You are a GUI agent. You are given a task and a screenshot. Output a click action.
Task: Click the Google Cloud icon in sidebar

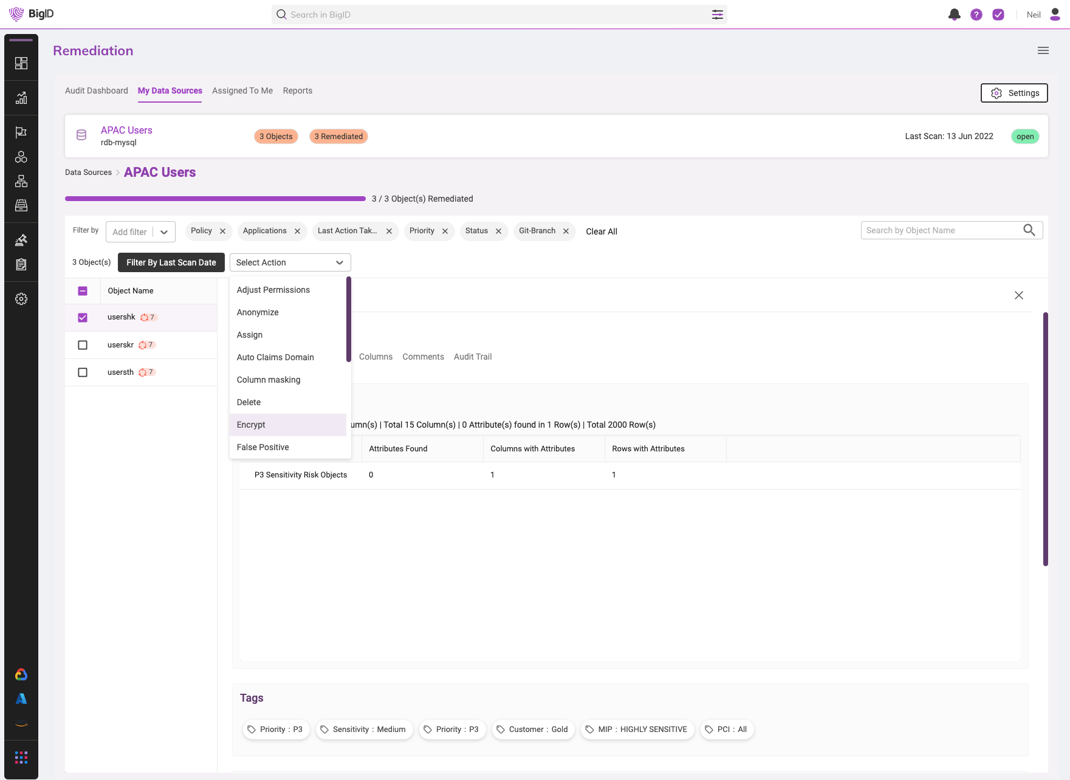pos(21,674)
